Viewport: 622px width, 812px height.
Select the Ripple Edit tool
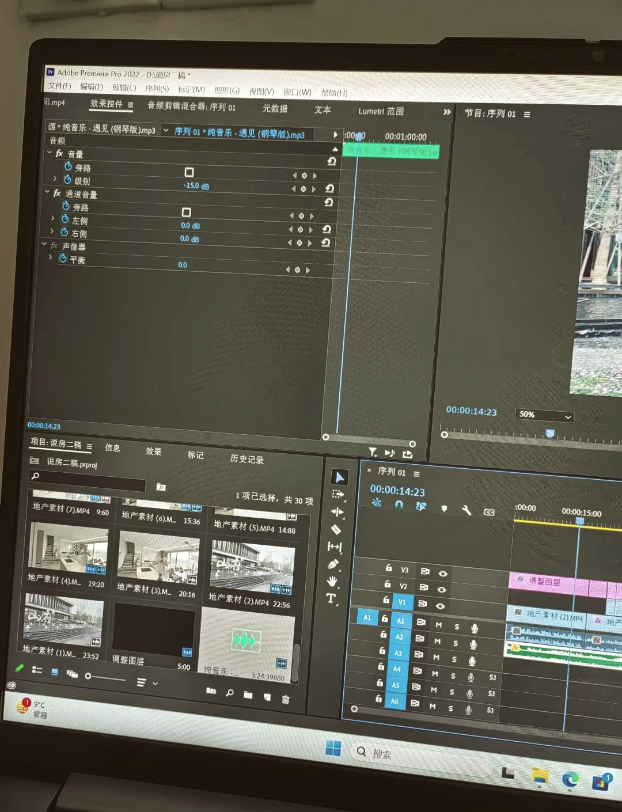tap(337, 512)
